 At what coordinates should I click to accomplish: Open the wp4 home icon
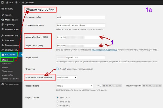point(7,2)
